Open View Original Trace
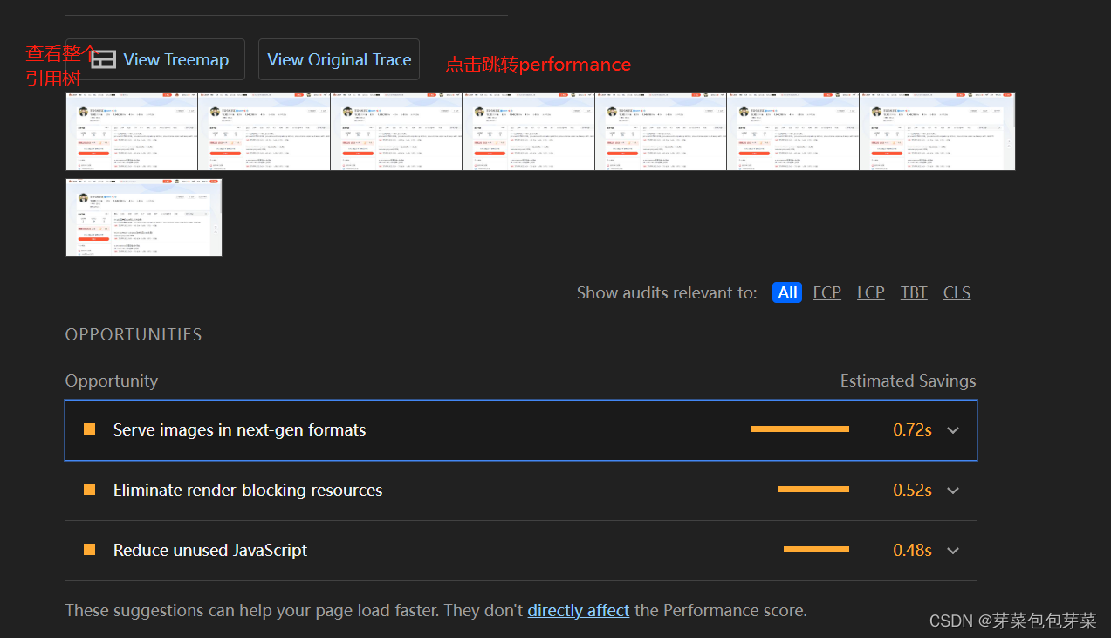This screenshot has height=638, width=1111. 339,59
